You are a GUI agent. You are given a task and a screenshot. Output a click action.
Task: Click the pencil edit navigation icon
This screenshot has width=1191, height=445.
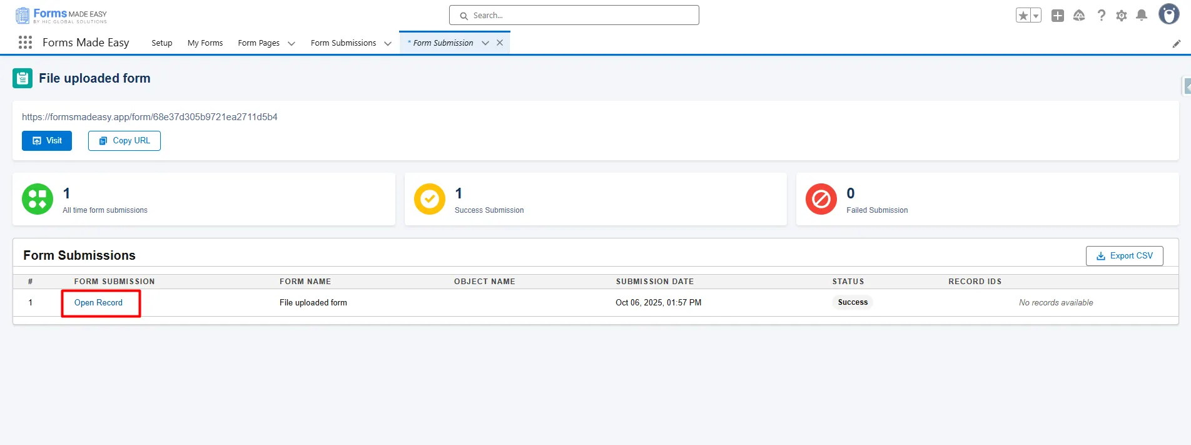[x=1176, y=44]
